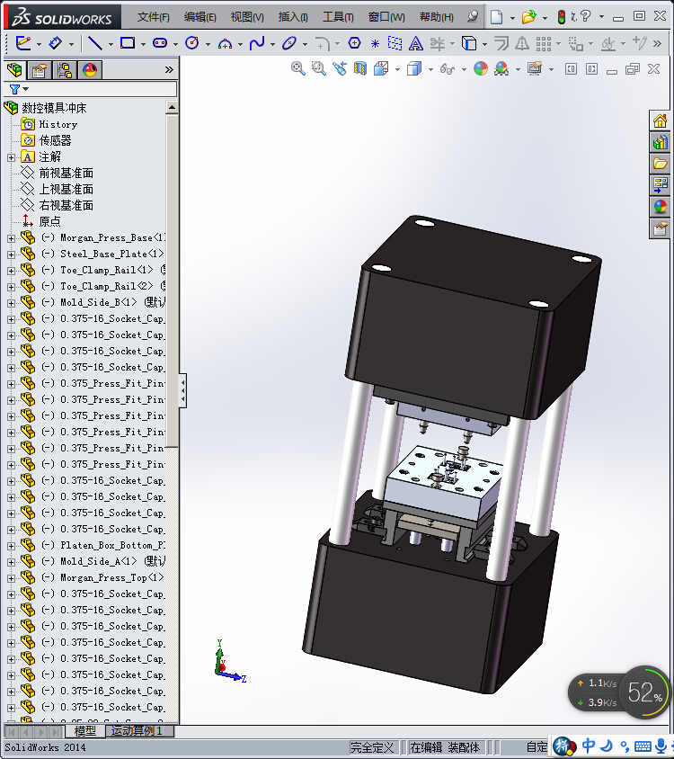Open the 帮助(H) menu

coord(436,17)
